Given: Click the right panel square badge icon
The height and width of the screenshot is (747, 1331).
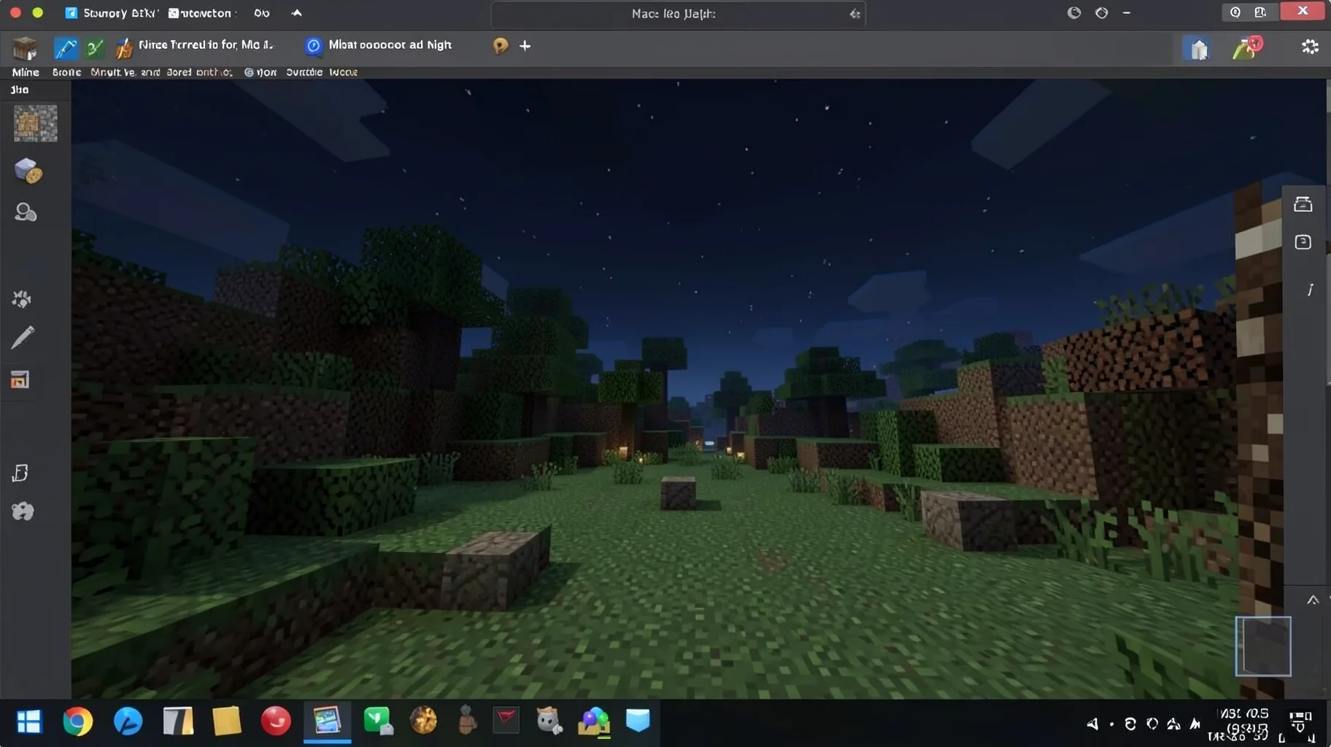Looking at the screenshot, I should 1303,242.
